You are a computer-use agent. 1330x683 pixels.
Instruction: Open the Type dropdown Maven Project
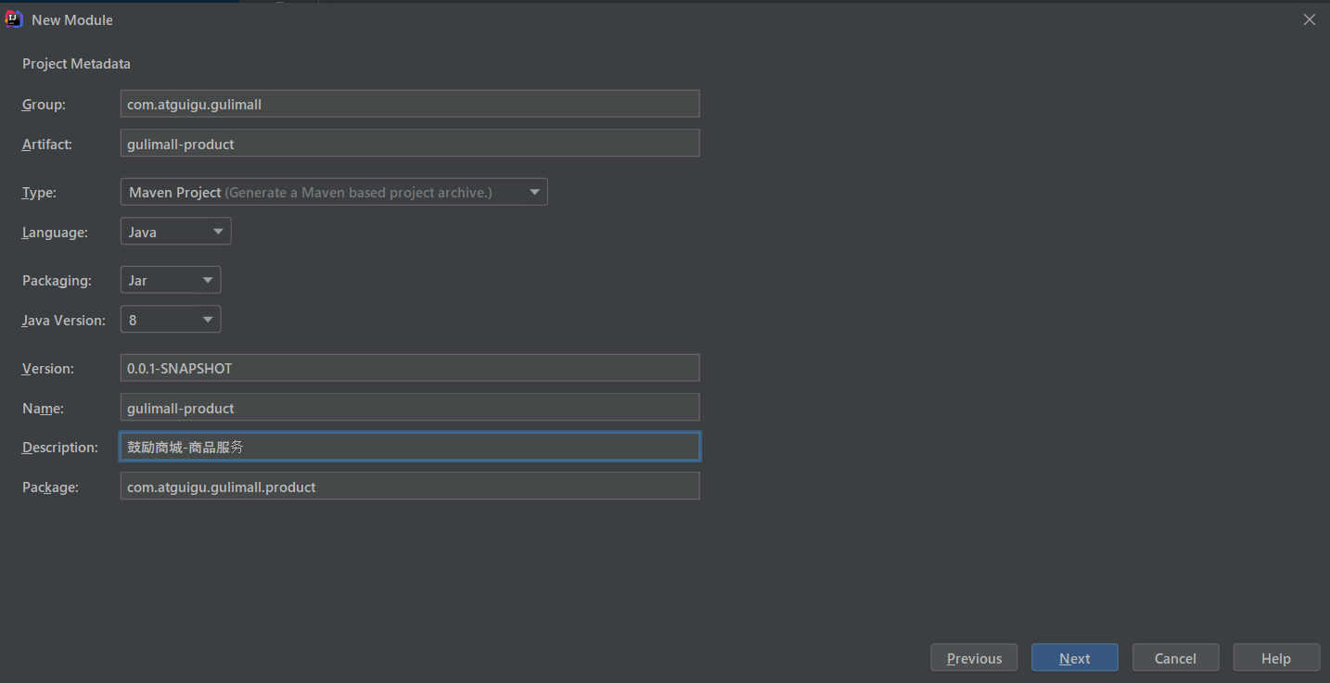[x=334, y=192]
